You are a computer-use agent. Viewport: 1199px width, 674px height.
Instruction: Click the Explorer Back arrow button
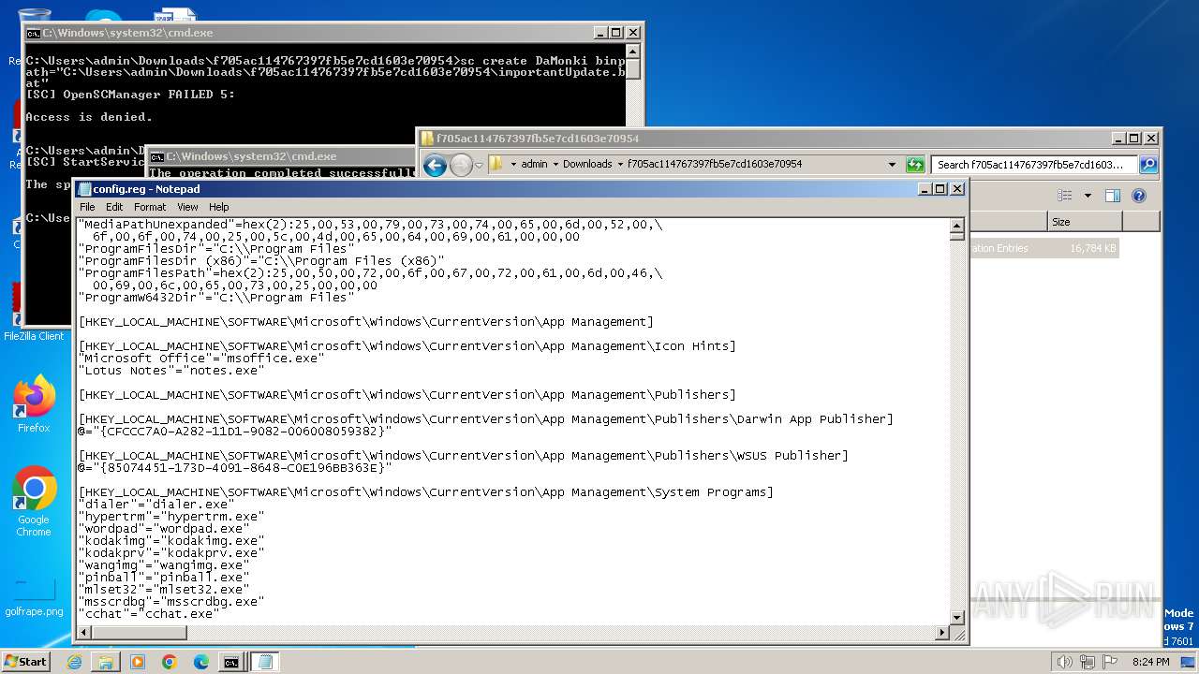435,166
